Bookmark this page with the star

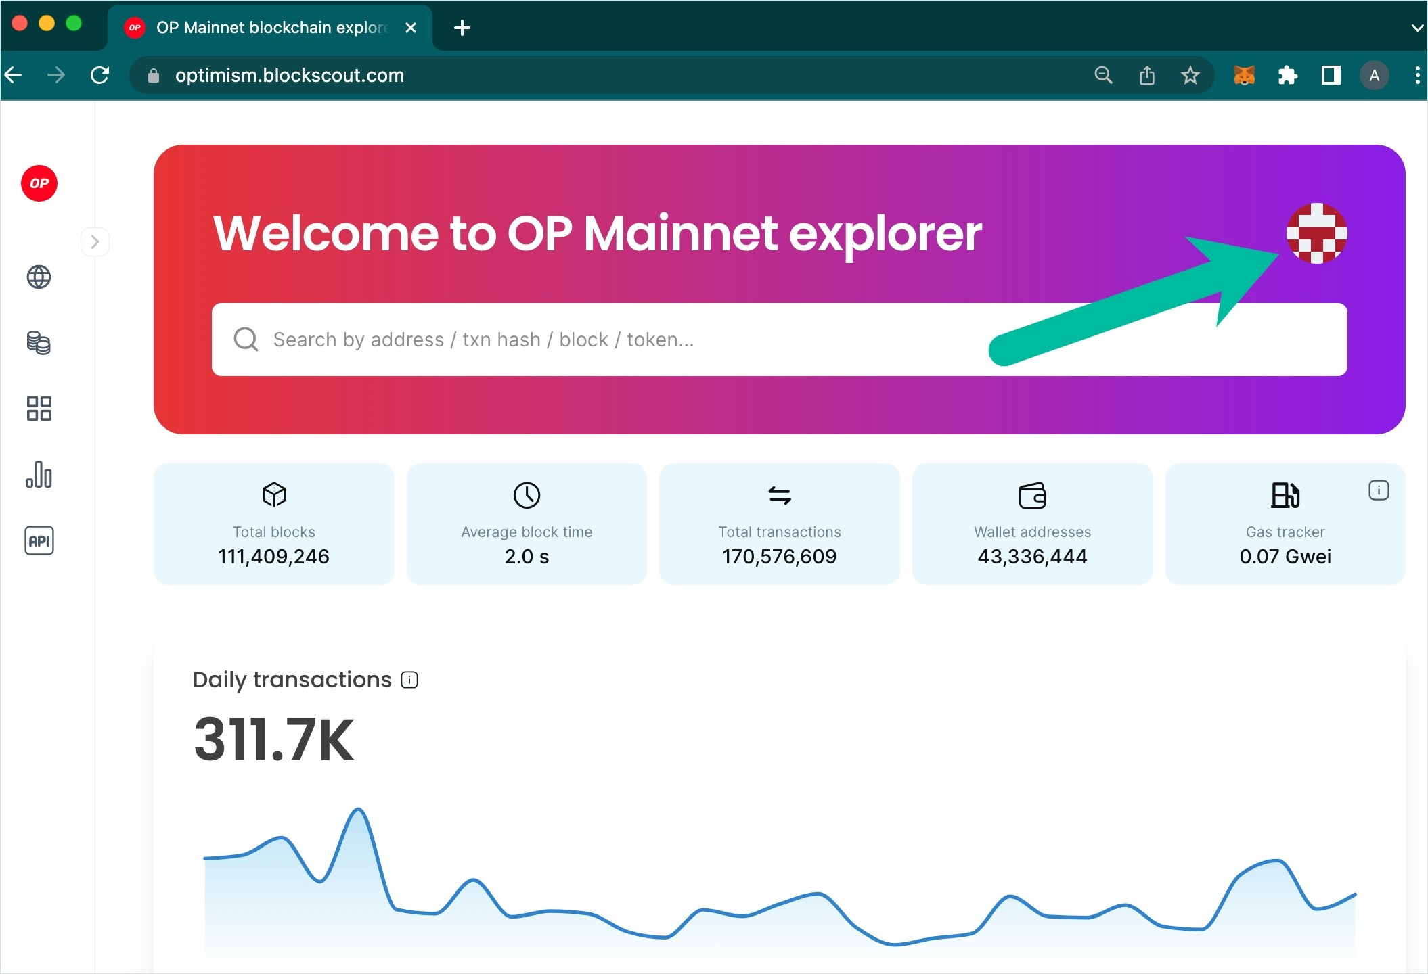pyautogui.click(x=1190, y=75)
